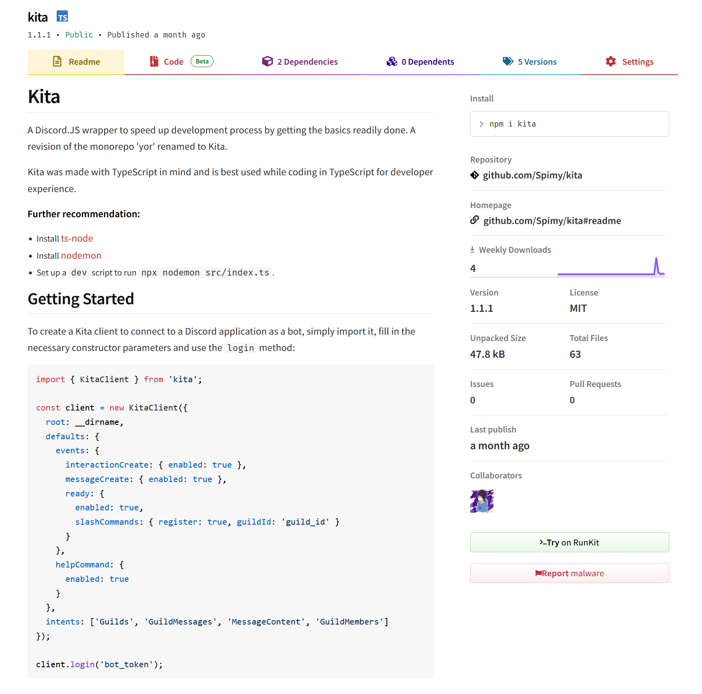The height and width of the screenshot is (694, 702).
Task: Open the 5 Versions tab
Action: (530, 62)
